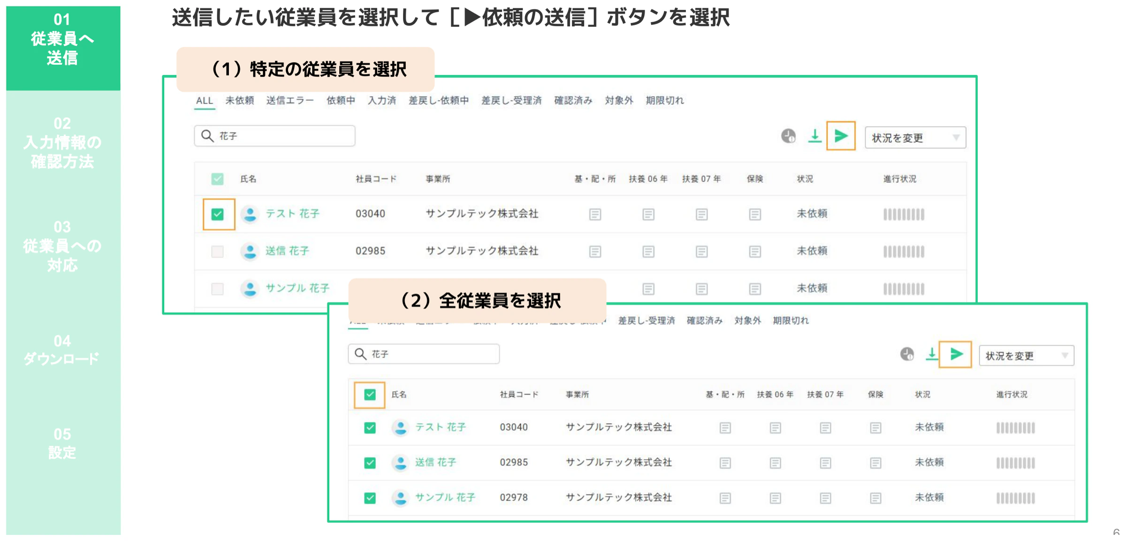Screen dimensions: 1126x541
Task: Open 扶養 06 年 document icon for 送信 花子 in upper panel
Action: [x=648, y=251]
